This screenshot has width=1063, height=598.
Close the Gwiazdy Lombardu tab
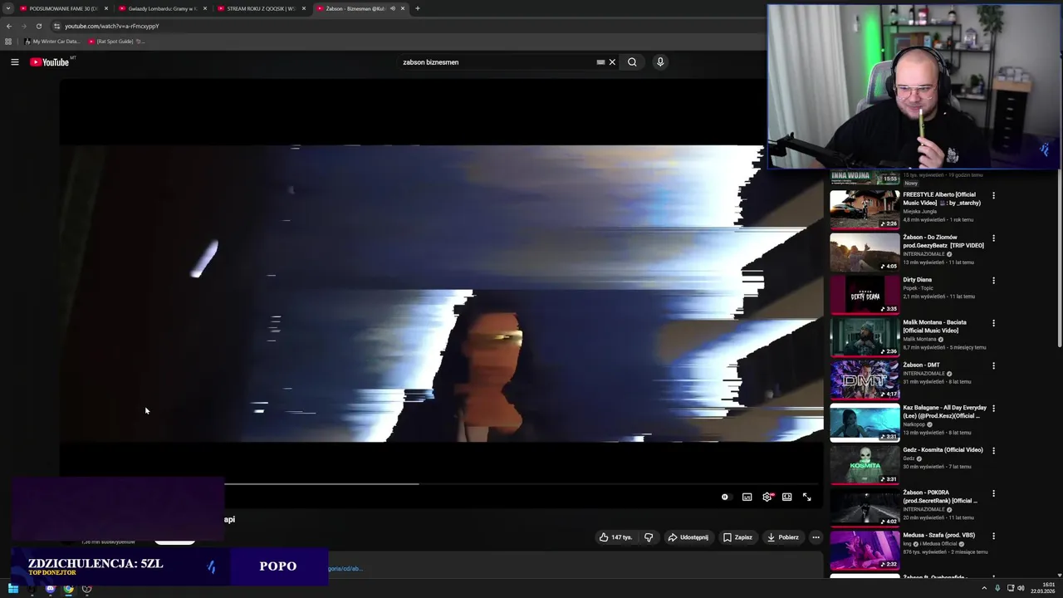205,8
